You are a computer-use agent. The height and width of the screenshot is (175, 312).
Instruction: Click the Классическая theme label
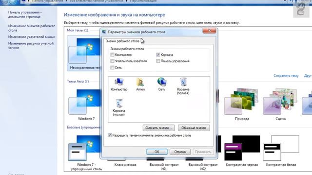(125, 165)
